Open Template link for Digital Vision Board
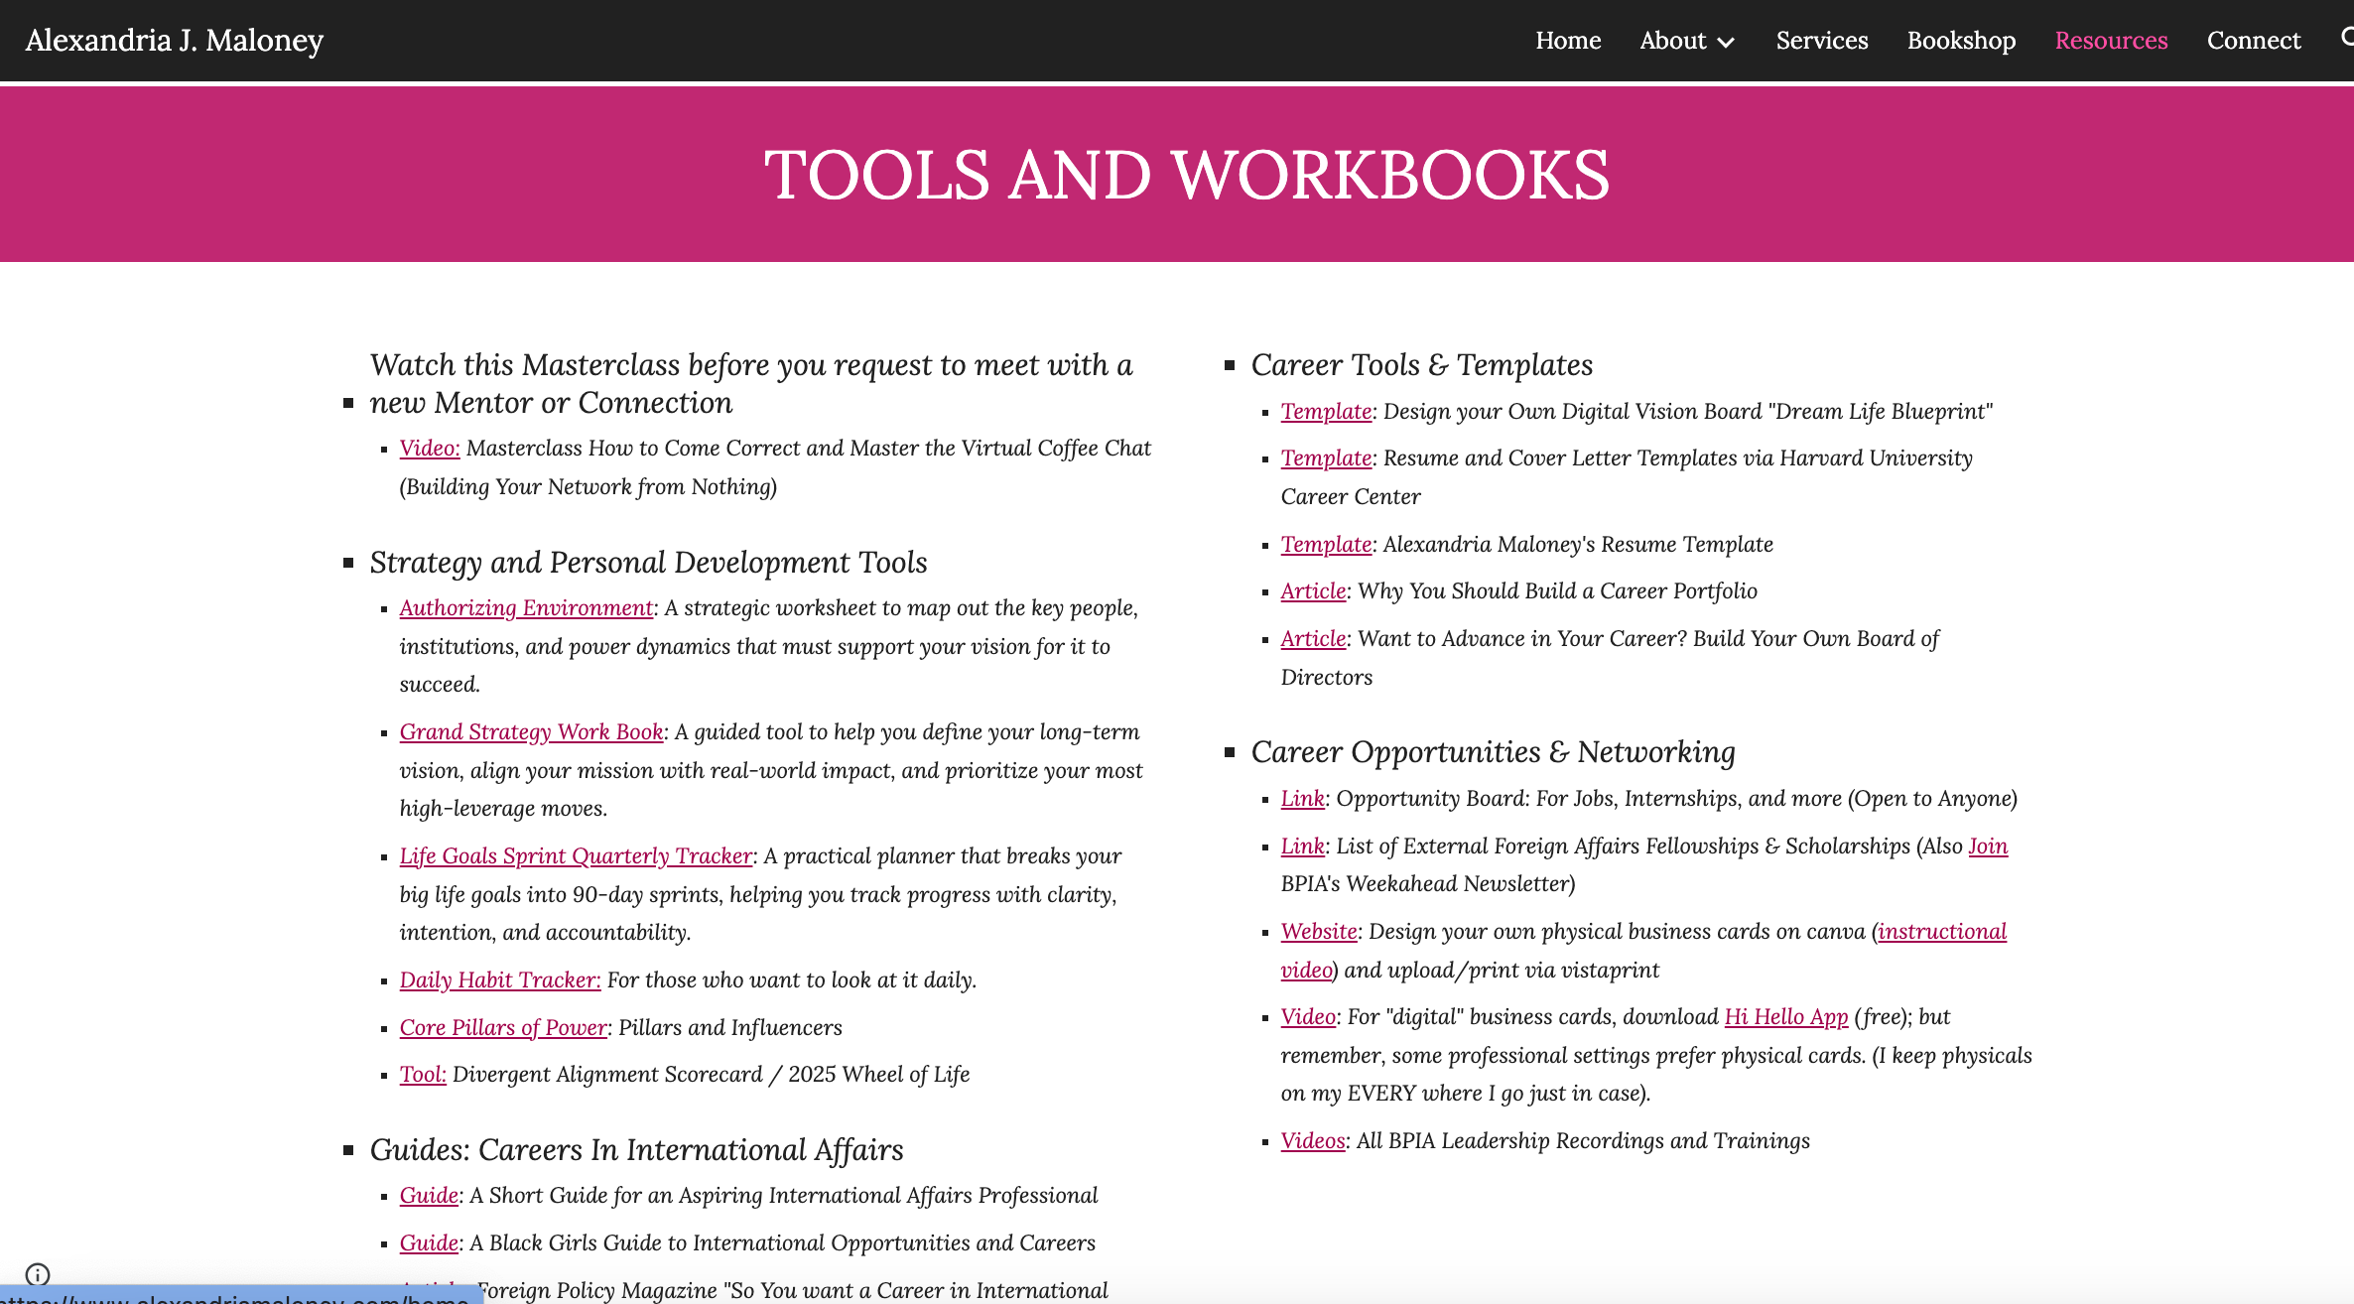The image size is (2354, 1304). [x=1326, y=412]
